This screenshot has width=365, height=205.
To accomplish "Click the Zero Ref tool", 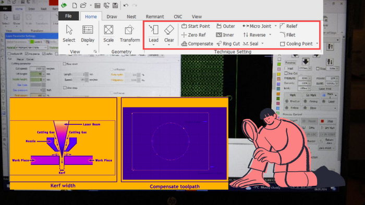I will click(193, 35).
